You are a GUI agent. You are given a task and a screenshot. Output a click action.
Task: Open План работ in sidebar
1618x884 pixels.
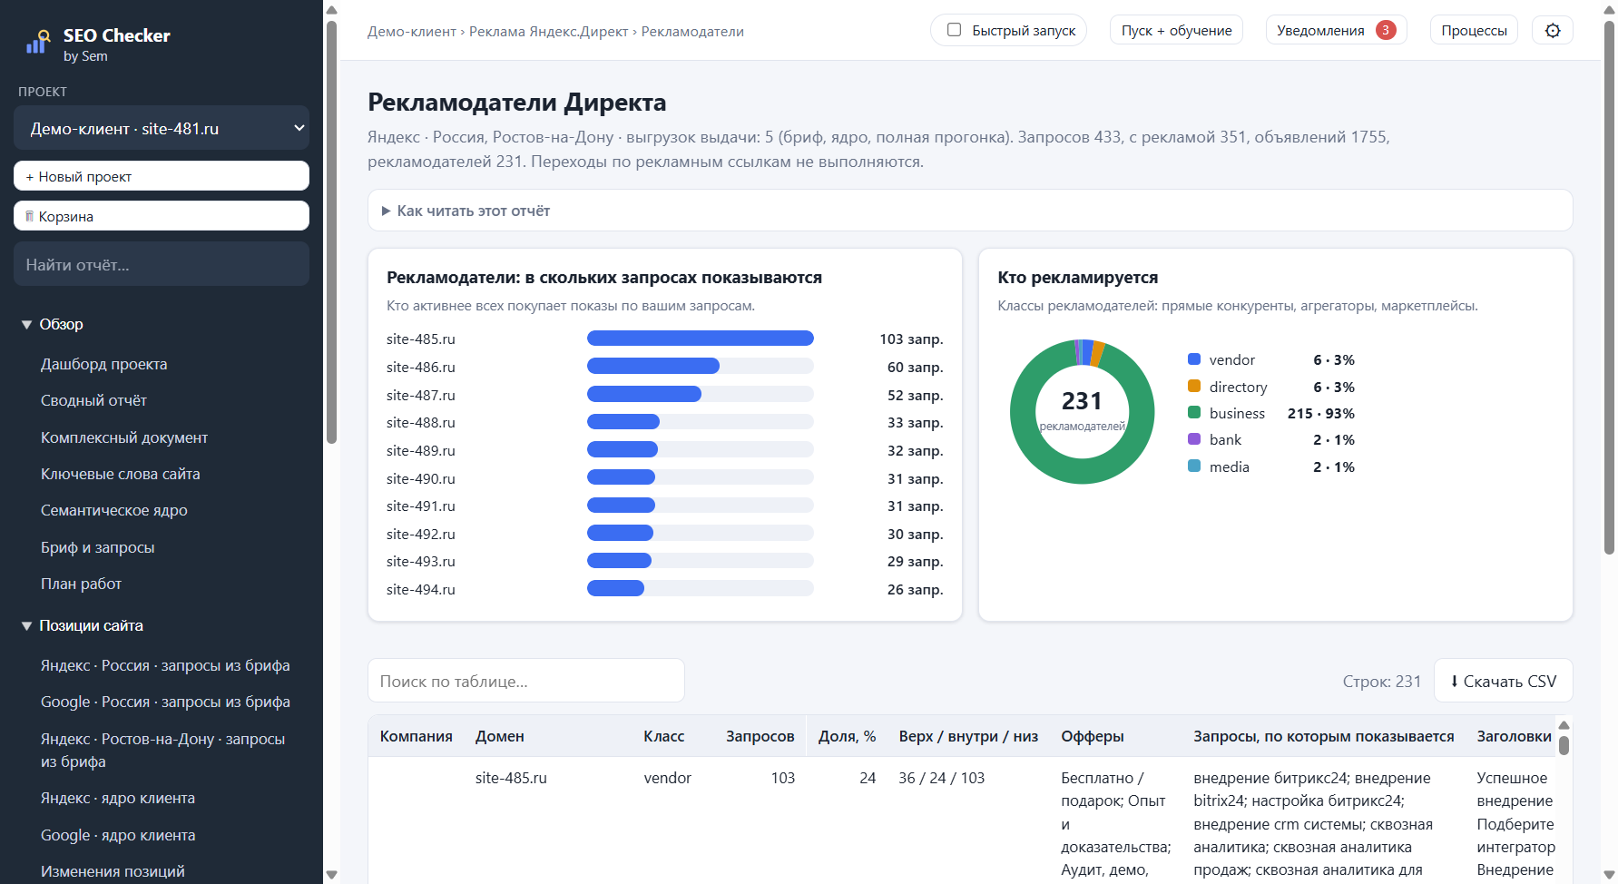[x=81, y=584]
